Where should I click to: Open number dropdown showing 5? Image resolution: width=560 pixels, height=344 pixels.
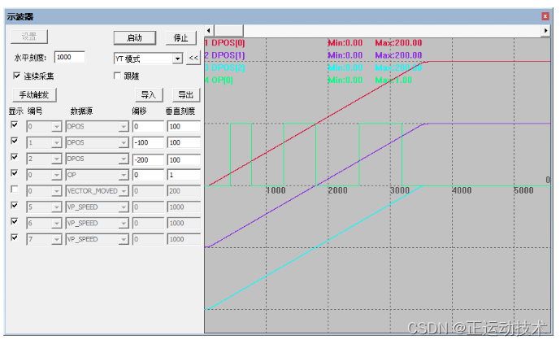coord(56,207)
